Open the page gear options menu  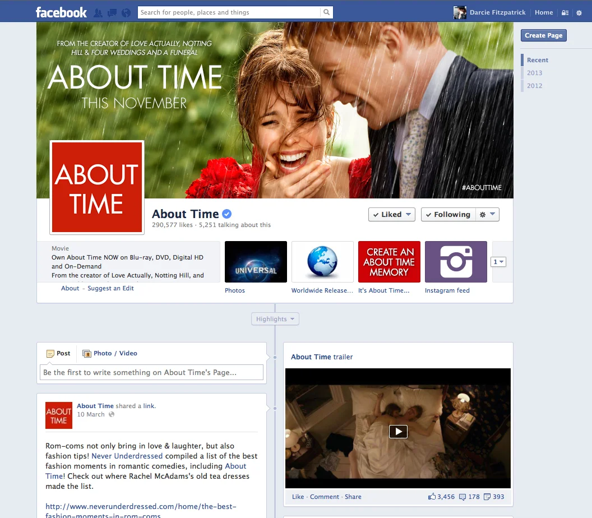coord(487,215)
